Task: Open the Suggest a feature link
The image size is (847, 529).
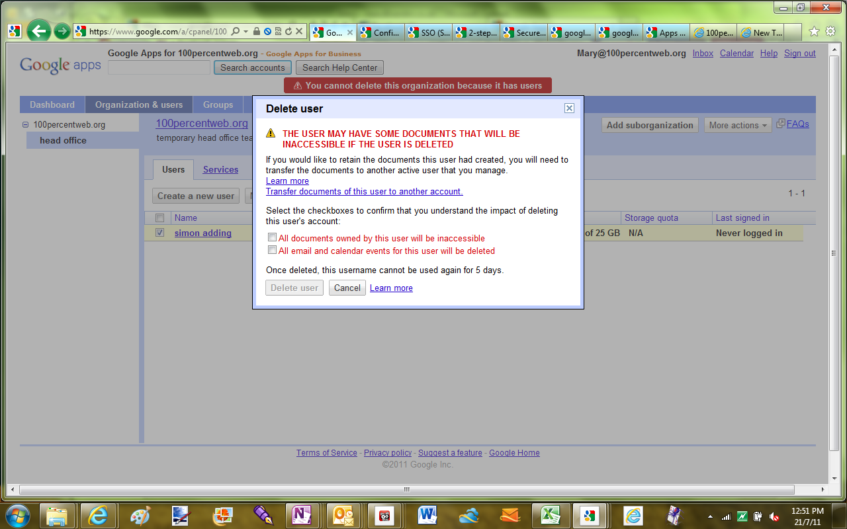Action: [x=450, y=453]
